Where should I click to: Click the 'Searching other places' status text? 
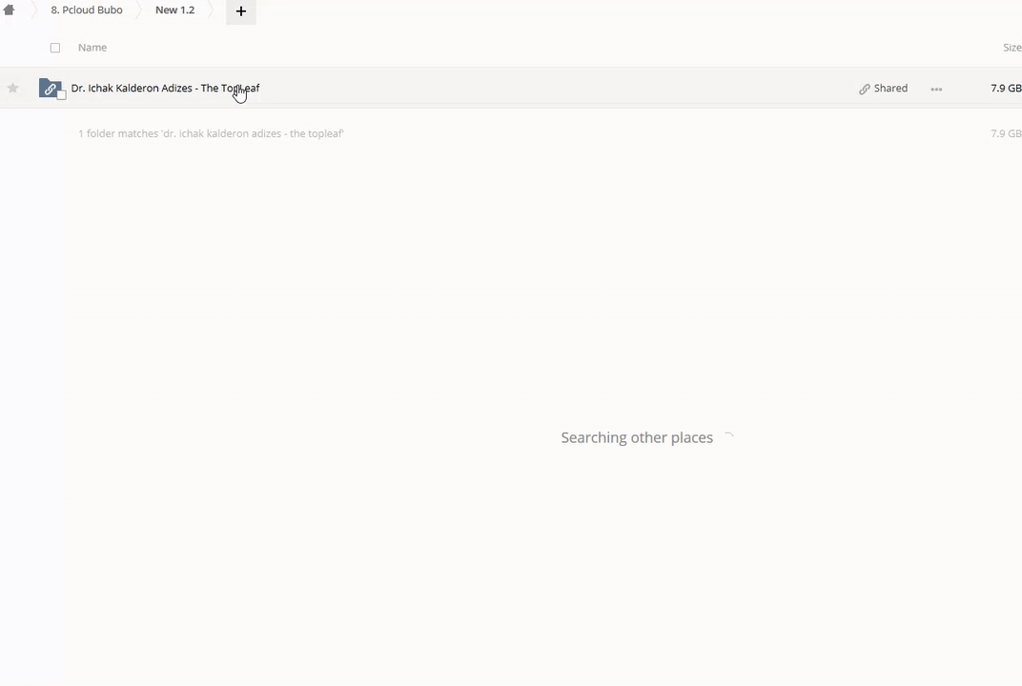coord(636,437)
